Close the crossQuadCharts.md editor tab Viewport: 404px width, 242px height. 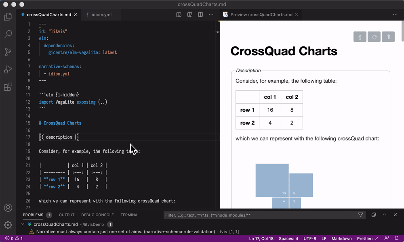coord(75,15)
